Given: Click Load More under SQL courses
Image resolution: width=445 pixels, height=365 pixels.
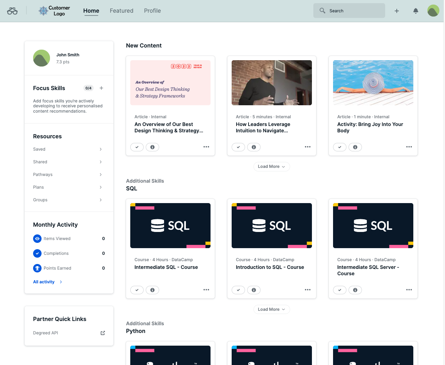Looking at the screenshot, I should [x=272, y=309].
